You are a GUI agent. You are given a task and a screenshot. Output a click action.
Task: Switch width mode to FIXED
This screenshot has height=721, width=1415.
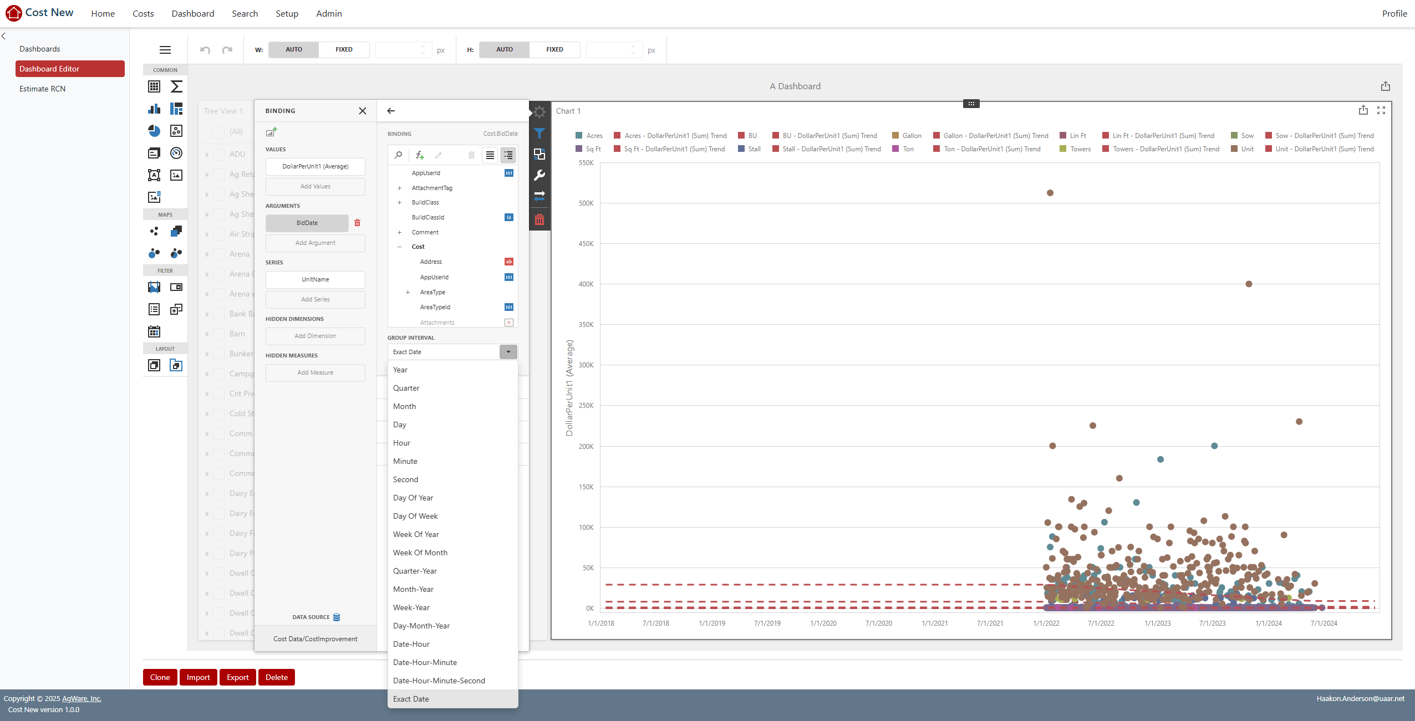[x=344, y=49]
